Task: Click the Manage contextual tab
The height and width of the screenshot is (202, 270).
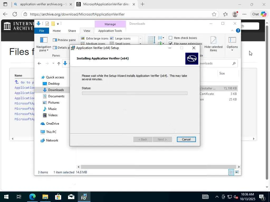Action: [110, 24]
